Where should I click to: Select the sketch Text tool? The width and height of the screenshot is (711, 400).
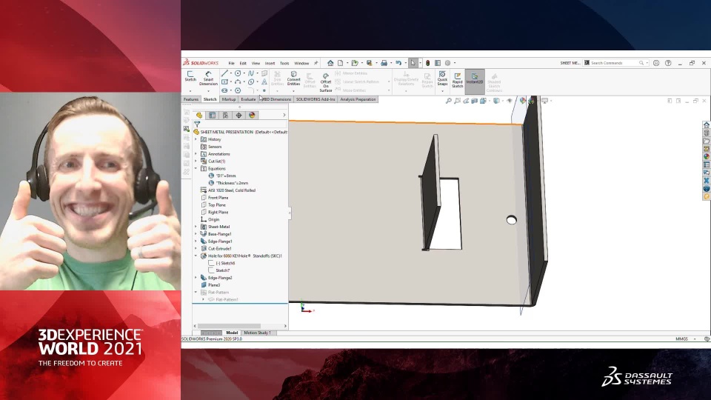click(x=264, y=82)
